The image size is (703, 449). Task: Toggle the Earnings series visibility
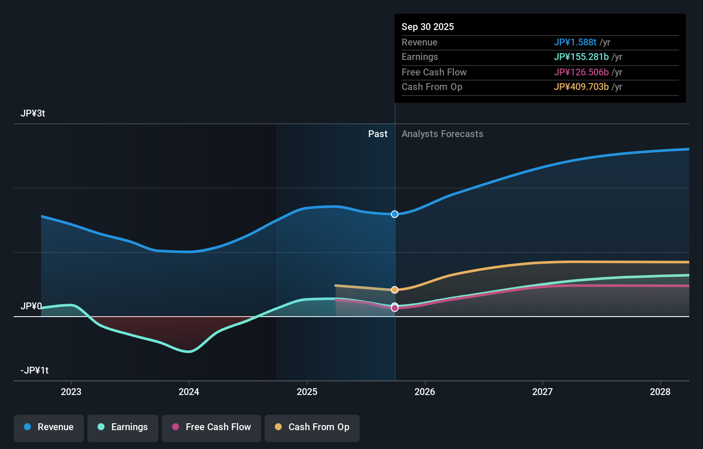pyautogui.click(x=123, y=427)
